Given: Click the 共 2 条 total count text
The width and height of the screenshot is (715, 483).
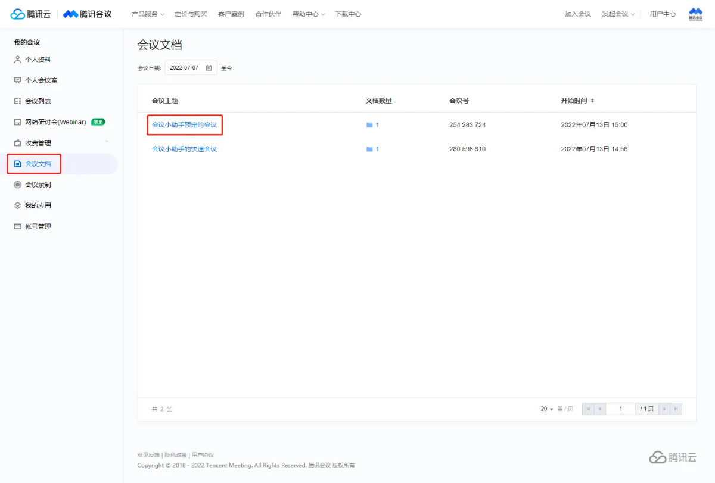Looking at the screenshot, I should coord(162,409).
